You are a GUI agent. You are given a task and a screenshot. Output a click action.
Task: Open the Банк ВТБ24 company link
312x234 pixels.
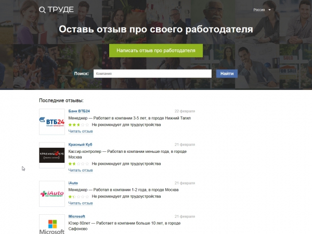tap(79, 111)
